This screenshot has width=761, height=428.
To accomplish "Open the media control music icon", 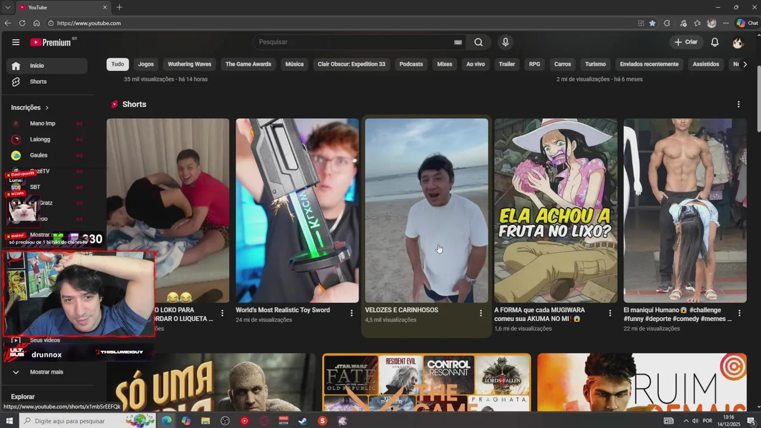I will point(683,23).
